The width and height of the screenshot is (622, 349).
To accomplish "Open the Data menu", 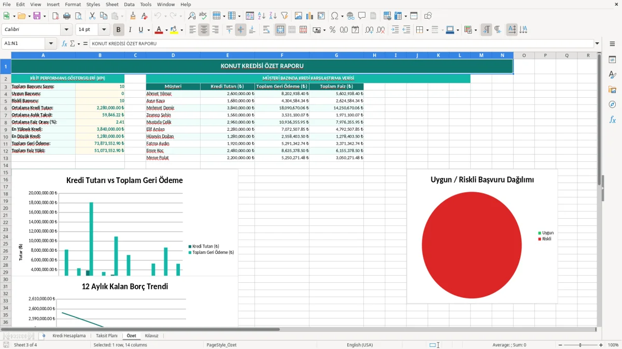I will 129,4.
